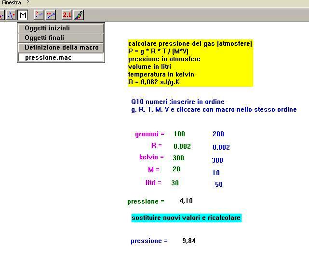Click the 'R = 0,082 a.l/g.K' line
Viewport: 309px width, 256px height.
(154, 82)
